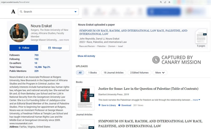Download Justice for Some PDF
This screenshot has width=211, height=129.
(124, 105)
